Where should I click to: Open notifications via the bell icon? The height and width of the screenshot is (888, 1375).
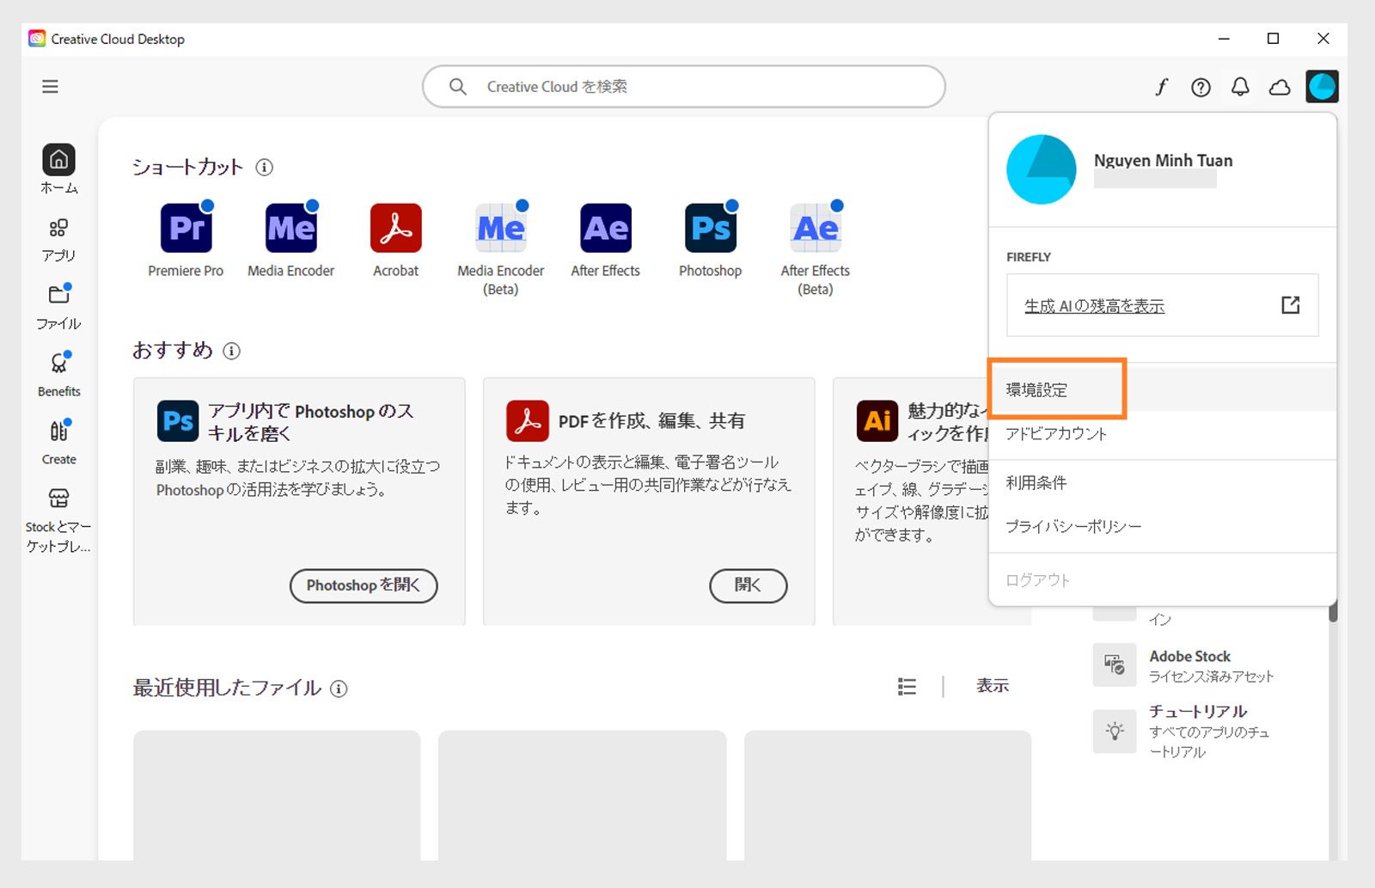(1240, 87)
